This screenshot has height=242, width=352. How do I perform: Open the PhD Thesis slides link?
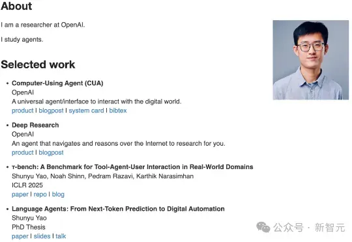(42, 236)
